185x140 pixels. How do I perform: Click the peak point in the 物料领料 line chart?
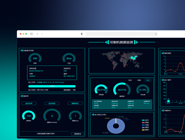pyautogui.click(x=180, y=63)
